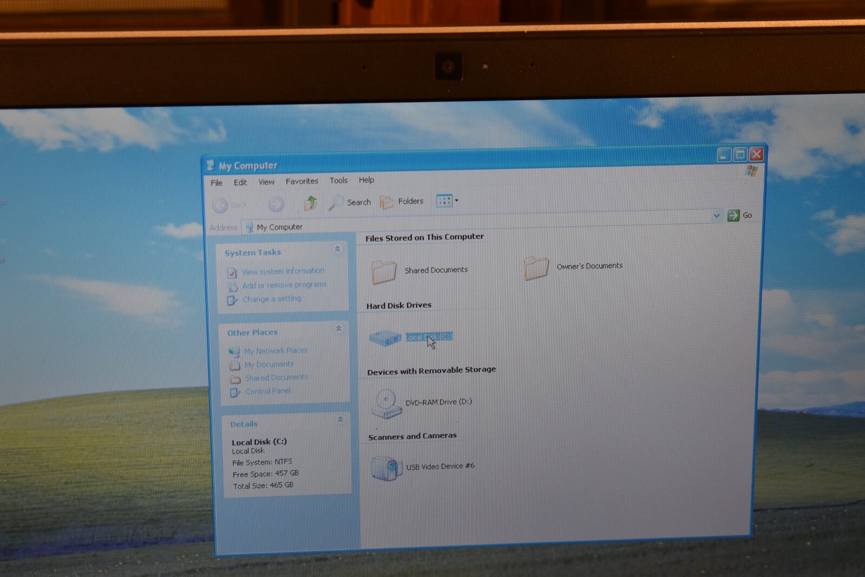The image size is (865, 577).
Task: Open the Help menu
Action: 366,180
